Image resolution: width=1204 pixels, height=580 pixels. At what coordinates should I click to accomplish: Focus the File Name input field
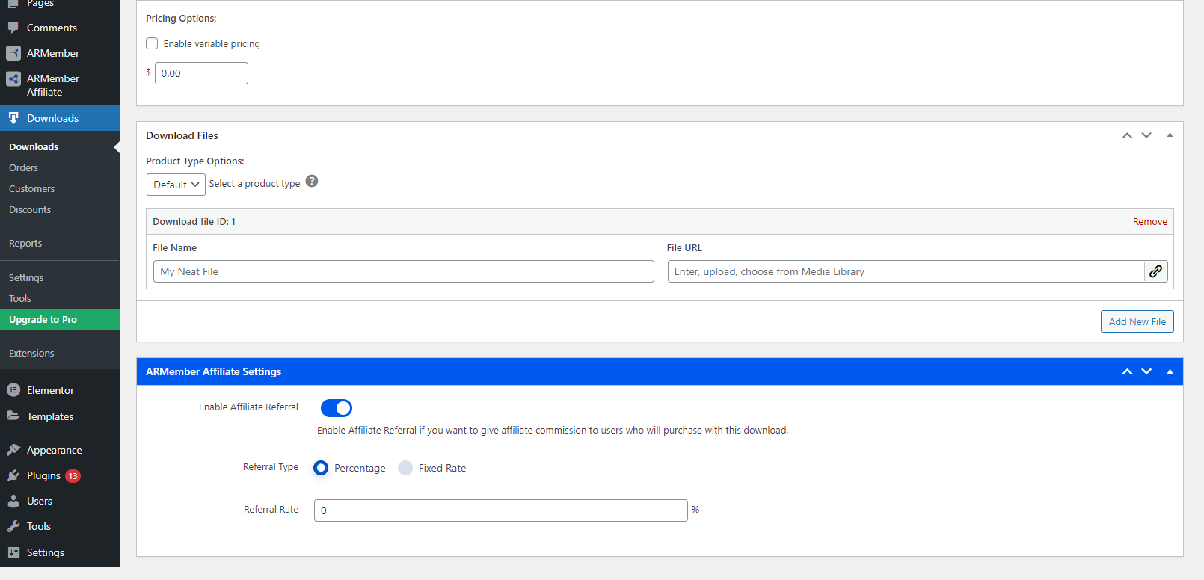point(404,271)
